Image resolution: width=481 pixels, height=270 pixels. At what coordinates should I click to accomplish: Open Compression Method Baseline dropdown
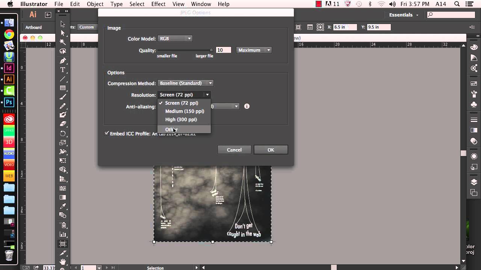(186, 83)
